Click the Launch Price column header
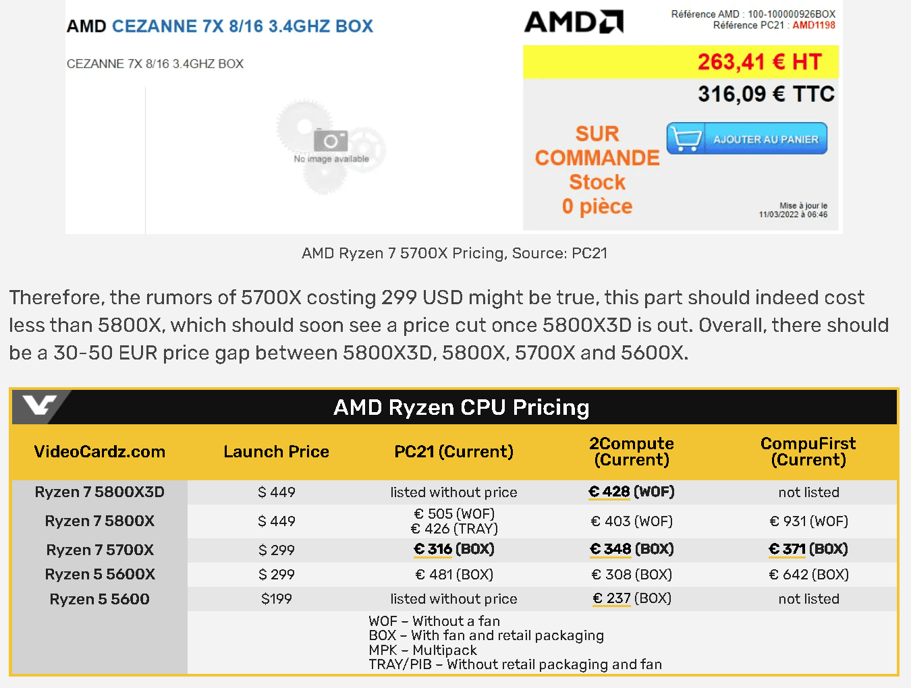The height and width of the screenshot is (688, 911). pos(277,452)
